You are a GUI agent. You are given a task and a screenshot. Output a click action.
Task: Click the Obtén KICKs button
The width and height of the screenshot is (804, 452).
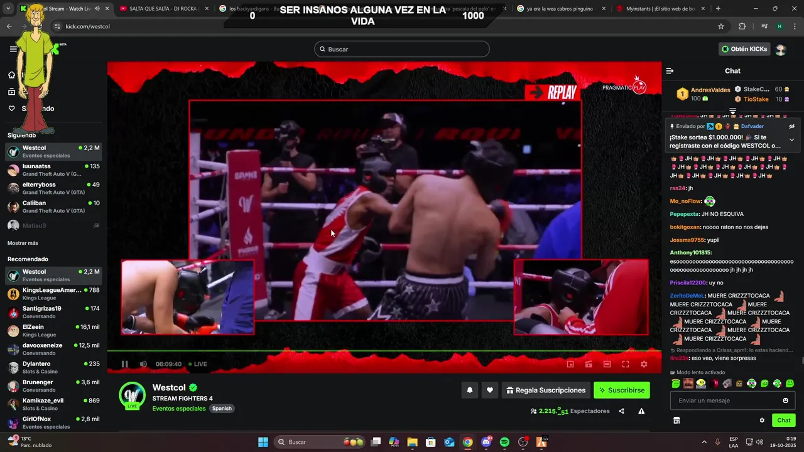coord(744,49)
